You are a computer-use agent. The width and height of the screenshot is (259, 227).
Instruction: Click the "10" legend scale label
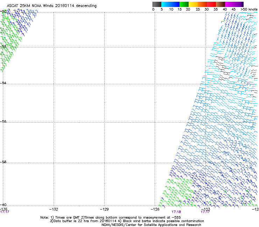pos(171,9)
